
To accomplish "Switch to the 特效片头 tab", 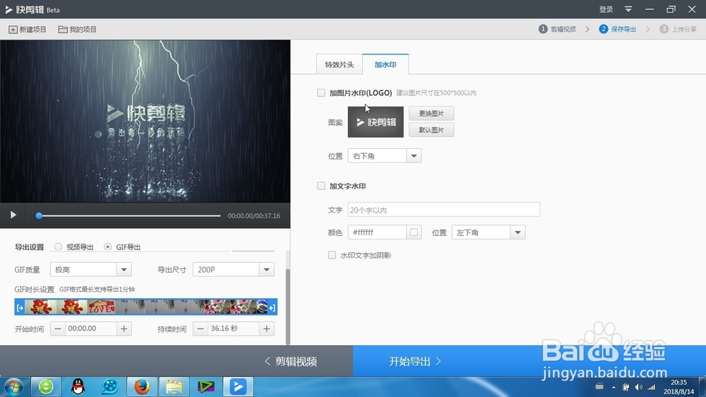I will click(x=340, y=64).
